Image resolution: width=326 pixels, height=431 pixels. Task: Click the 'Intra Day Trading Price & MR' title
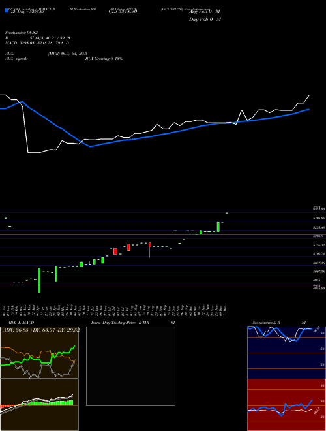pyautogui.click(x=120, y=323)
